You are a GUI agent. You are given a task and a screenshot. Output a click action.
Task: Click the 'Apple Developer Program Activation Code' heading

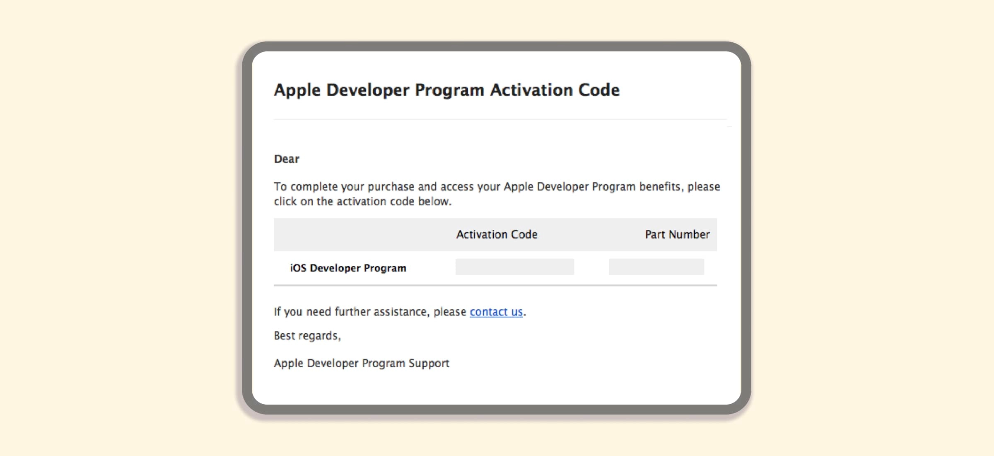pyautogui.click(x=446, y=90)
